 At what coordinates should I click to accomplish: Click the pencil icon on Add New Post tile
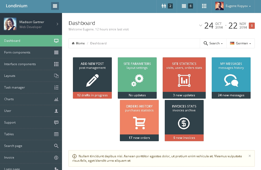point(92,80)
